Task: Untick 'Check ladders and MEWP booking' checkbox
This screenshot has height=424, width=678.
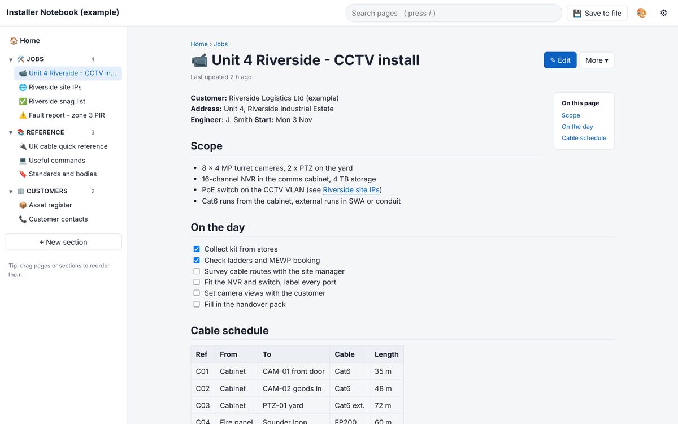Action: point(197,260)
